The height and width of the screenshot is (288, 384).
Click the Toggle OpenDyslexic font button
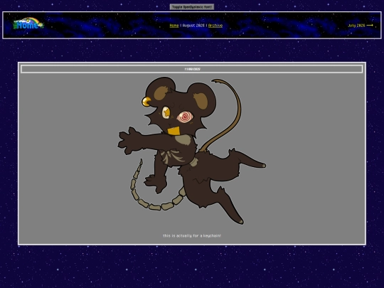pos(192,7)
